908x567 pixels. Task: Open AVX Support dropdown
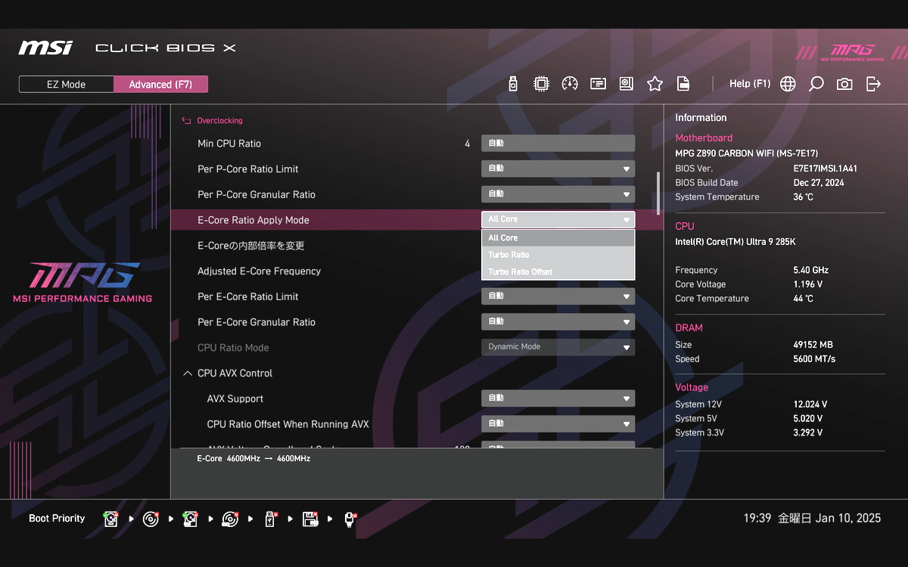click(558, 398)
